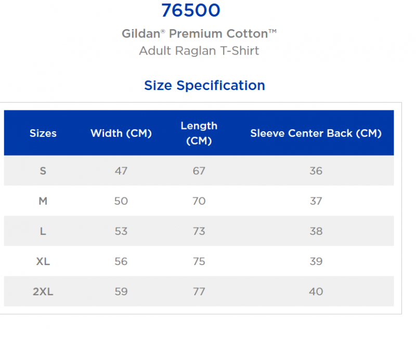Select the XL size row label
This screenshot has height=340, width=416.
[43, 262]
